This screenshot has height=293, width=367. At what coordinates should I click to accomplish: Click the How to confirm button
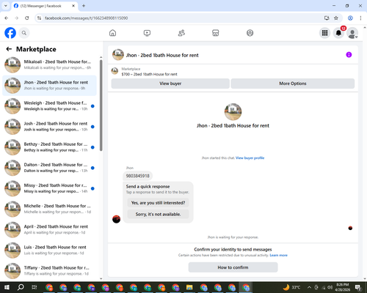point(233,267)
